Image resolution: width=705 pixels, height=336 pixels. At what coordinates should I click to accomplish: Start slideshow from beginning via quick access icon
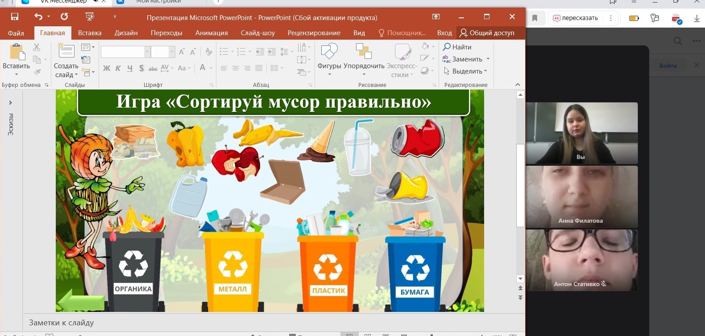(x=90, y=17)
